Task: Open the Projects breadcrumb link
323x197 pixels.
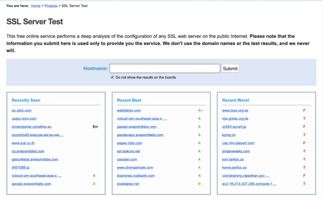Action: pyautogui.click(x=51, y=6)
